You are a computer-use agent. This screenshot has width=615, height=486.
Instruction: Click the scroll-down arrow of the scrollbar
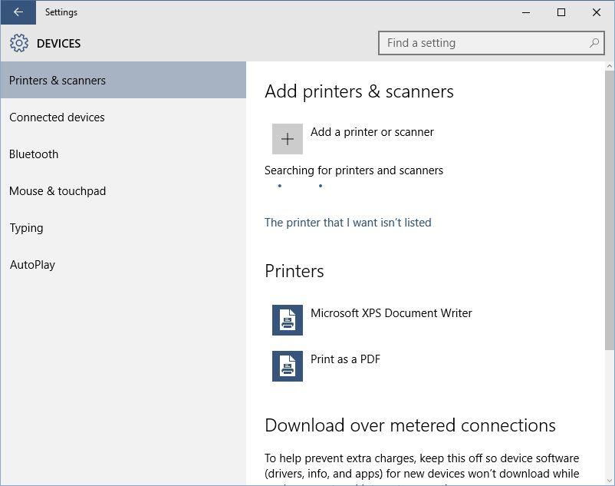(609, 481)
